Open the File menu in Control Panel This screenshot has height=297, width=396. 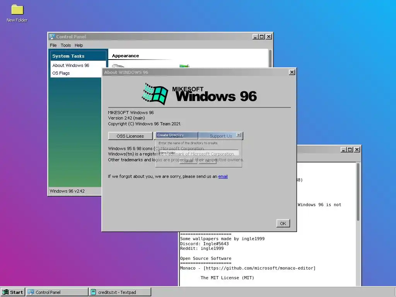pyautogui.click(x=53, y=45)
